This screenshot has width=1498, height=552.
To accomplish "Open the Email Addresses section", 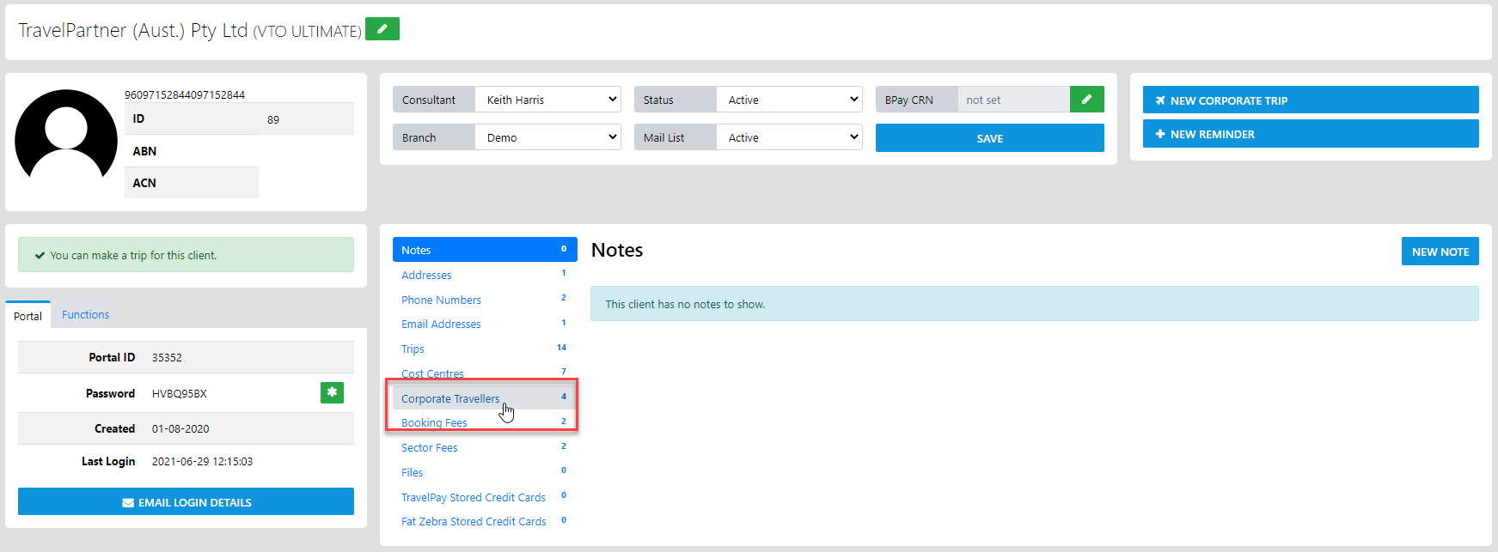I will (485, 324).
